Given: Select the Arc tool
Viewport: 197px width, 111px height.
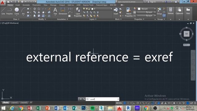Looking at the screenshot, I should click(23, 11).
